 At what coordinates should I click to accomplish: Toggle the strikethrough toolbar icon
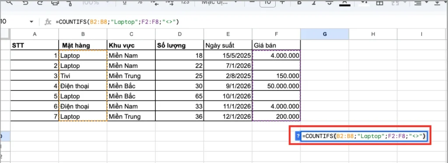pyautogui.click(x=329, y=2)
